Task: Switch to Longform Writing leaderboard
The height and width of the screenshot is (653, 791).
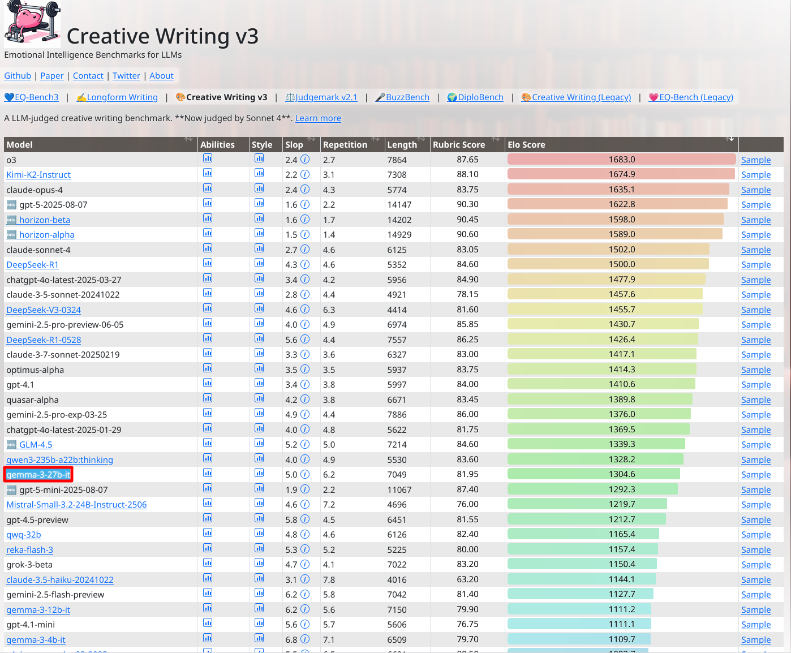Action: (117, 97)
